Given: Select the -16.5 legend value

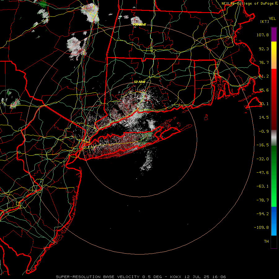Looking at the screenshot, I should click(263, 145).
